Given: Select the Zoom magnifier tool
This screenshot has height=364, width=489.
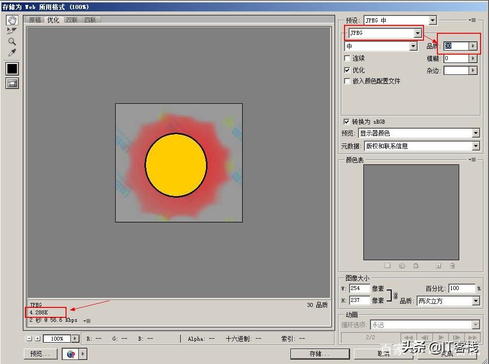Looking at the screenshot, I should pyautogui.click(x=12, y=42).
